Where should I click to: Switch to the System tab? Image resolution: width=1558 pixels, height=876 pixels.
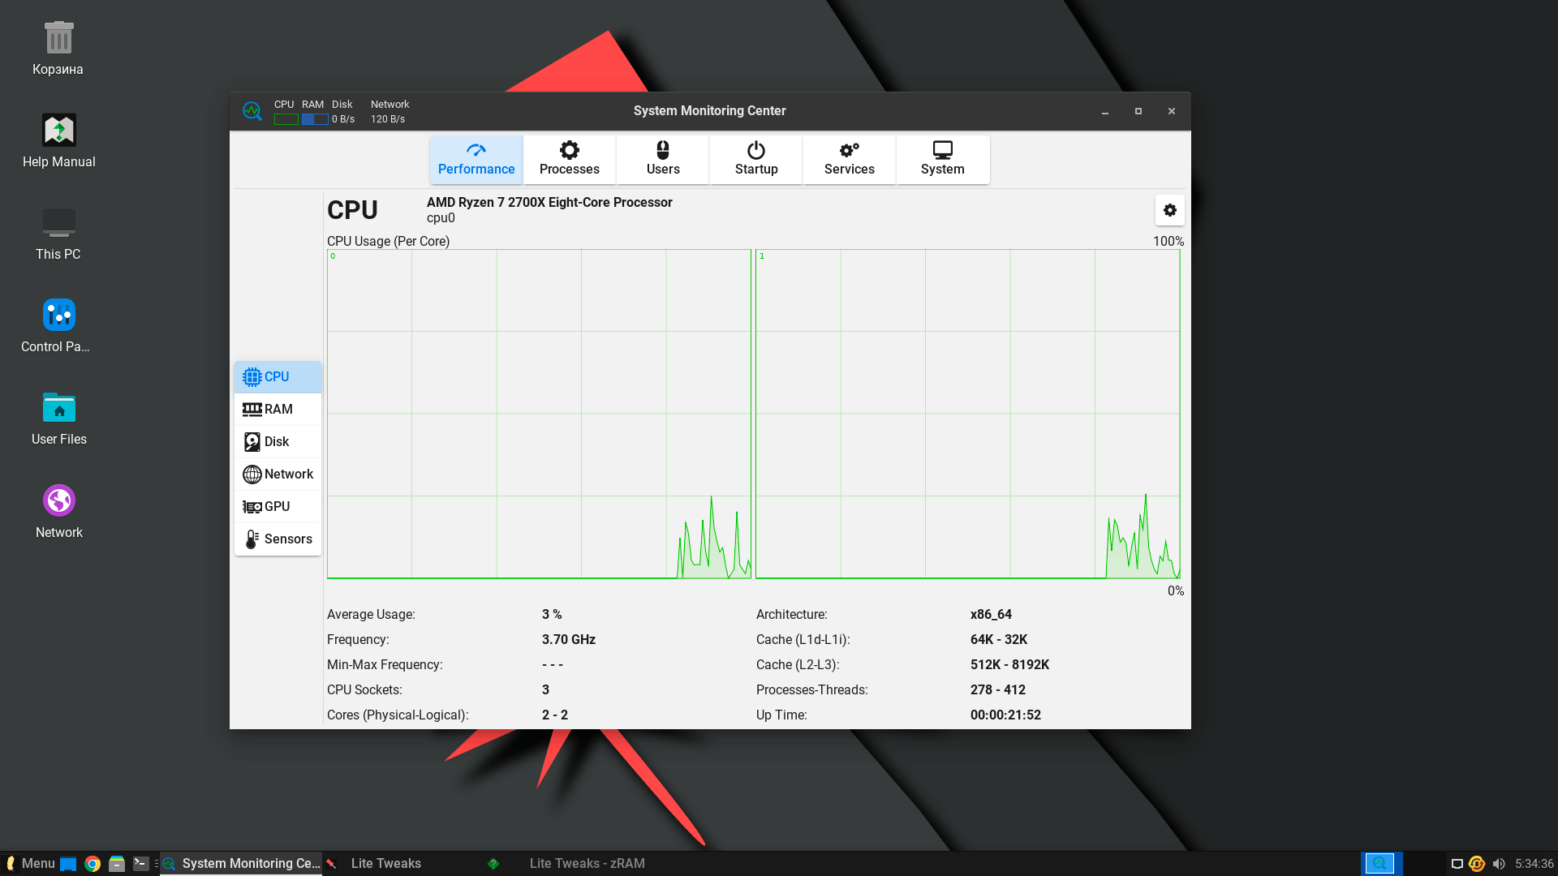[x=942, y=159]
